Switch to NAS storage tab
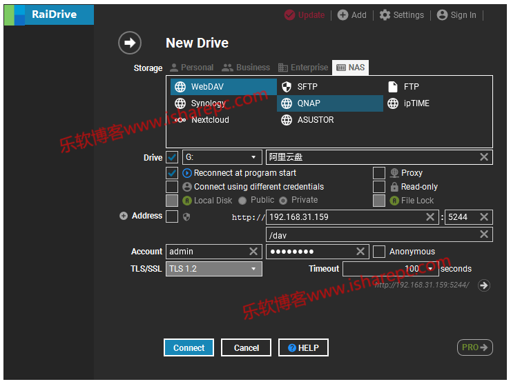Viewport: 511px width, 384px height. pos(350,68)
